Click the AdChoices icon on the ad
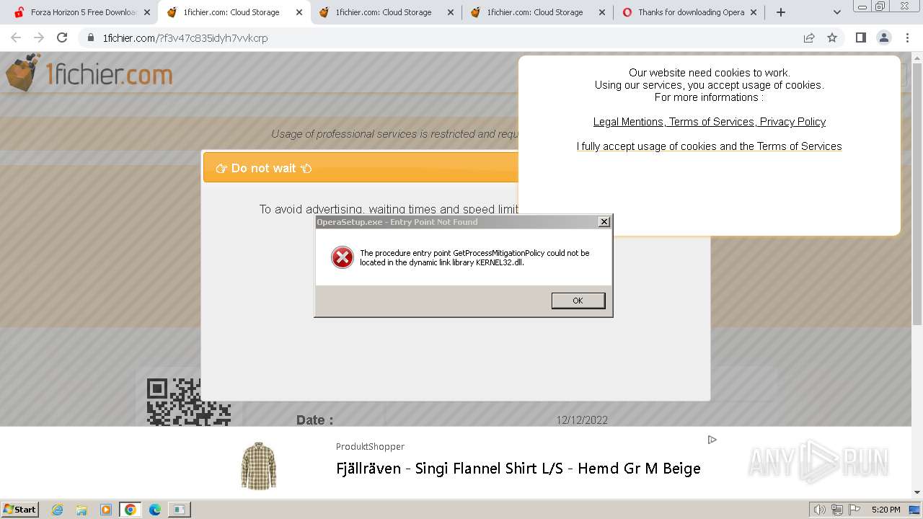Viewport: 923px width, 519px height. point(712,440)
